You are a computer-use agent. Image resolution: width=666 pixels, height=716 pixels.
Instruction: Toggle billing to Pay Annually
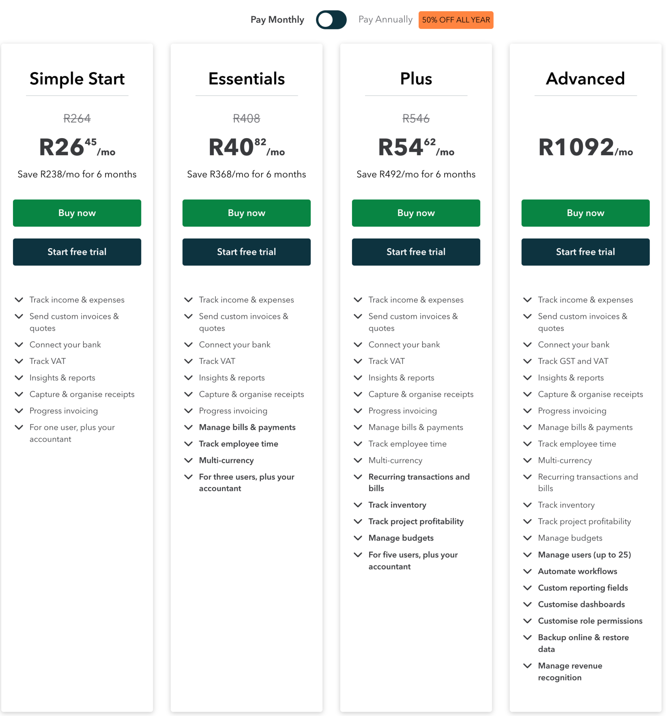point(331,20)
